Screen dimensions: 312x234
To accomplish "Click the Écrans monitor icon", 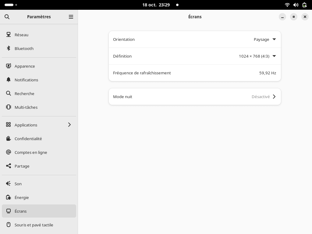I will point(8,211).
